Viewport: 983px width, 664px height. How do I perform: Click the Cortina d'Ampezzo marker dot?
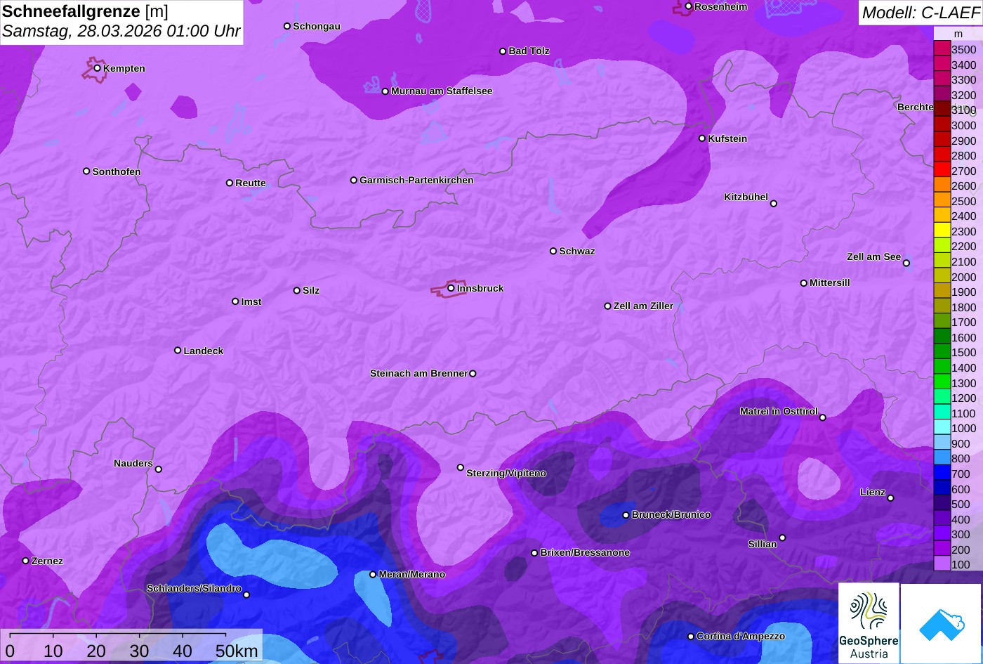[691, 637]
